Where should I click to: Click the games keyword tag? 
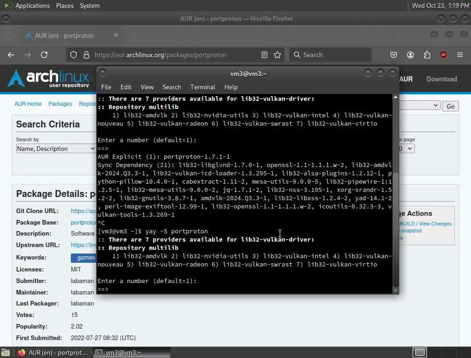click(84, 258)
